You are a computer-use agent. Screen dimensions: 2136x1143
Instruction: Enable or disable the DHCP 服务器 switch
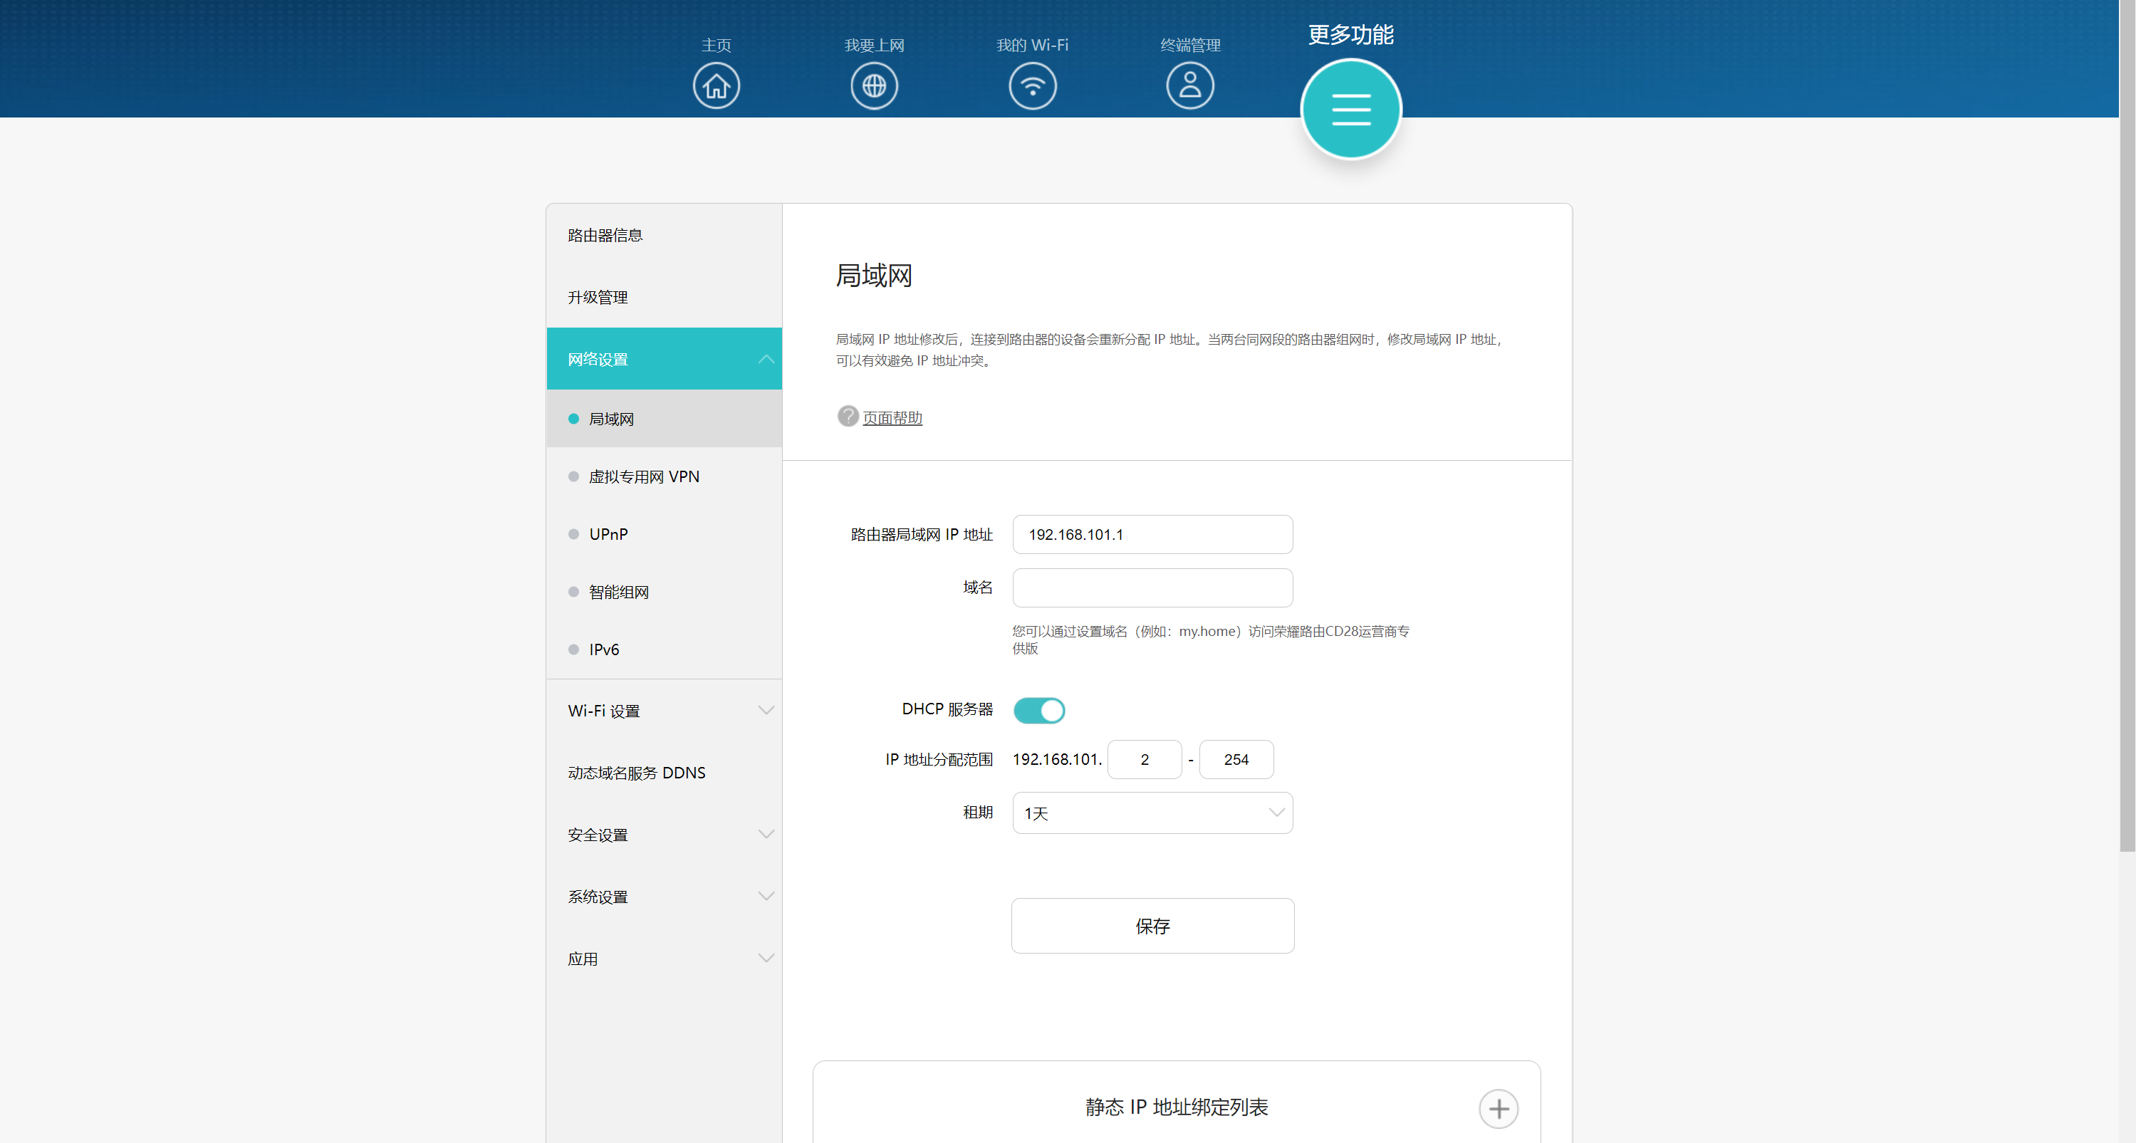point(1039,709)
